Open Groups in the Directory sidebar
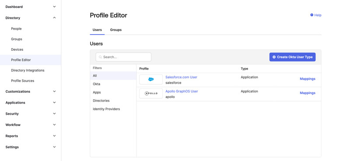 pyautogui.click(x=17, y=39)
